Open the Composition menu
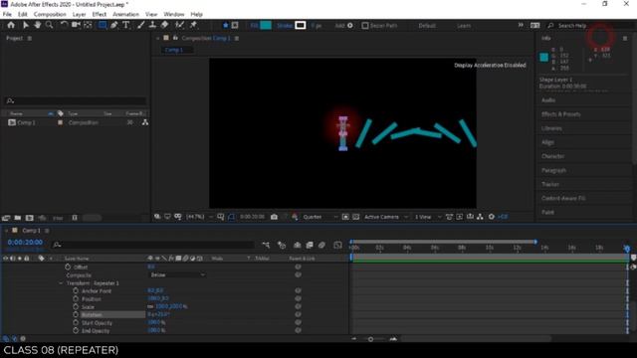637x358 pixels. 50,14
